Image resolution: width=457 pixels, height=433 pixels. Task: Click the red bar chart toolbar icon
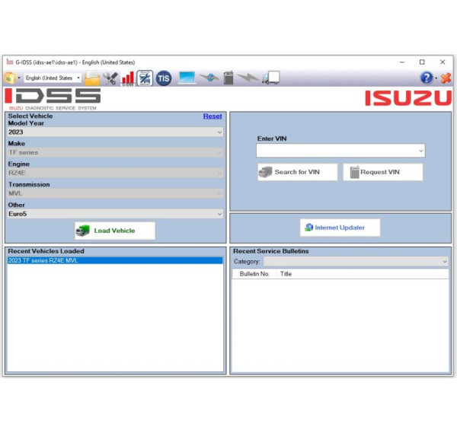point(128,78)
